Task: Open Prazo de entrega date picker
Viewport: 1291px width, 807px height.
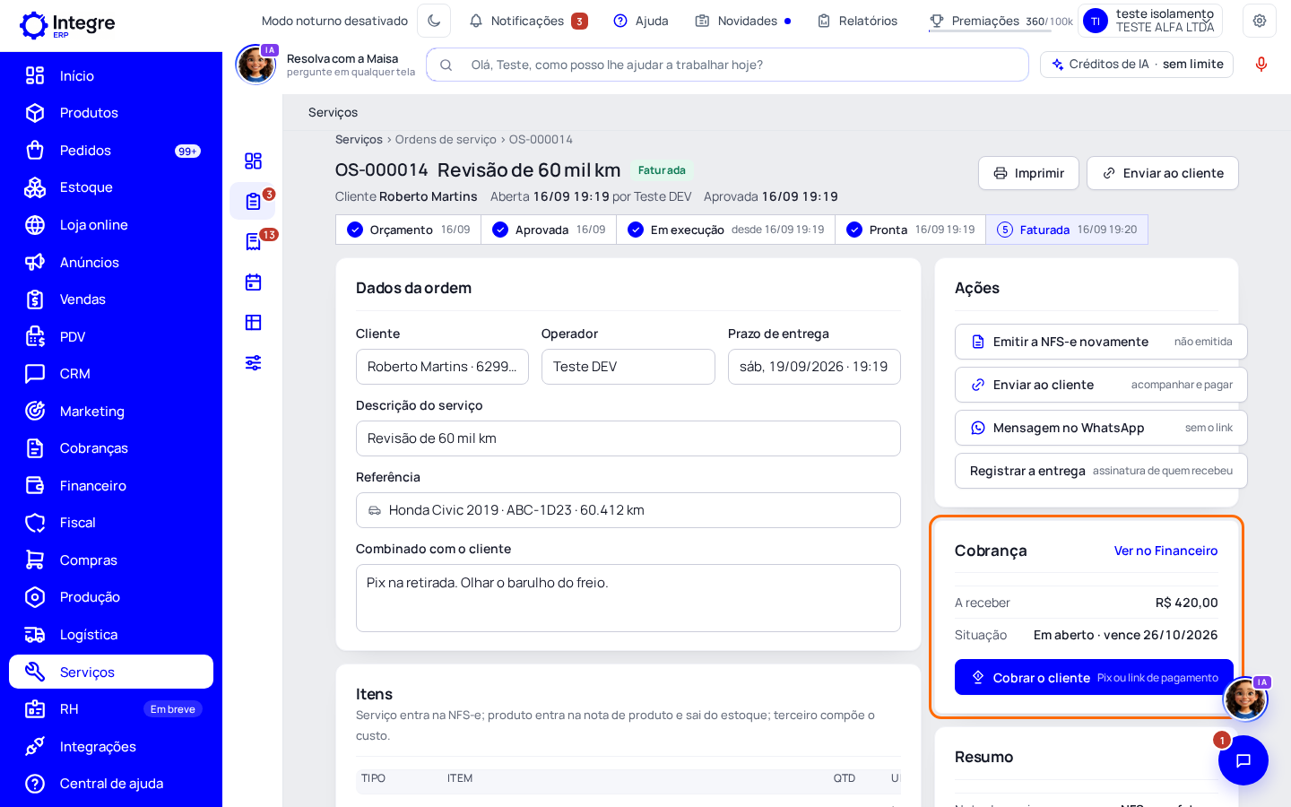Action: click(x=814, y=367)
